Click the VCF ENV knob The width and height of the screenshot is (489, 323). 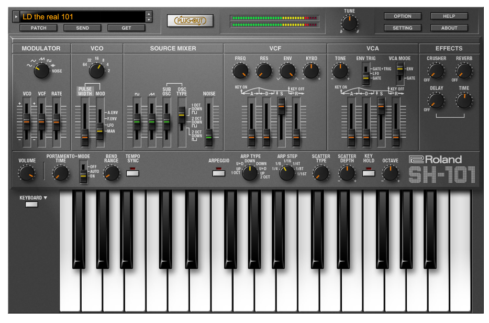[287, 71]
